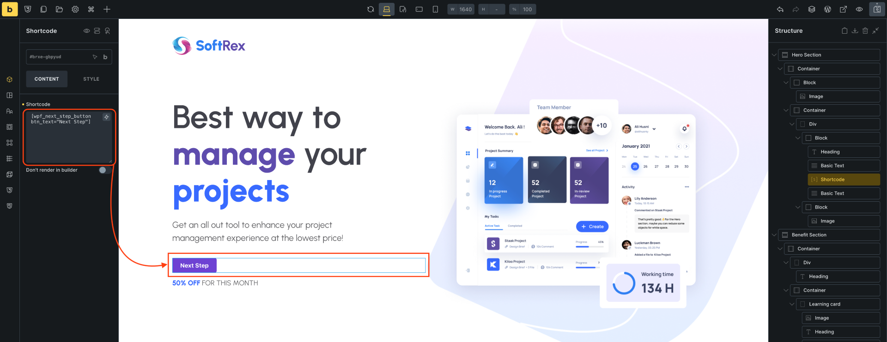
Task: Open the Settings gear icon
Action: coord(75,9)
